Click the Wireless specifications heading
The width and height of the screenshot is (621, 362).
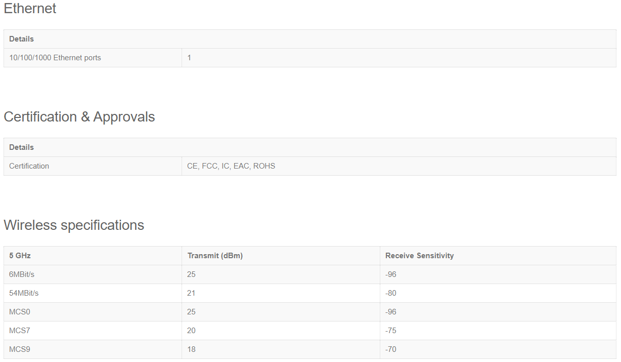coord(74,225)
